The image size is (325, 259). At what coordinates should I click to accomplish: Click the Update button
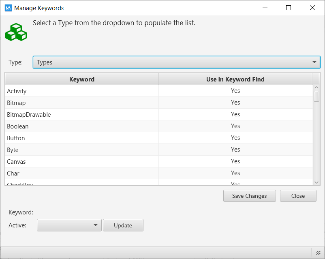[x=123, y=225]
